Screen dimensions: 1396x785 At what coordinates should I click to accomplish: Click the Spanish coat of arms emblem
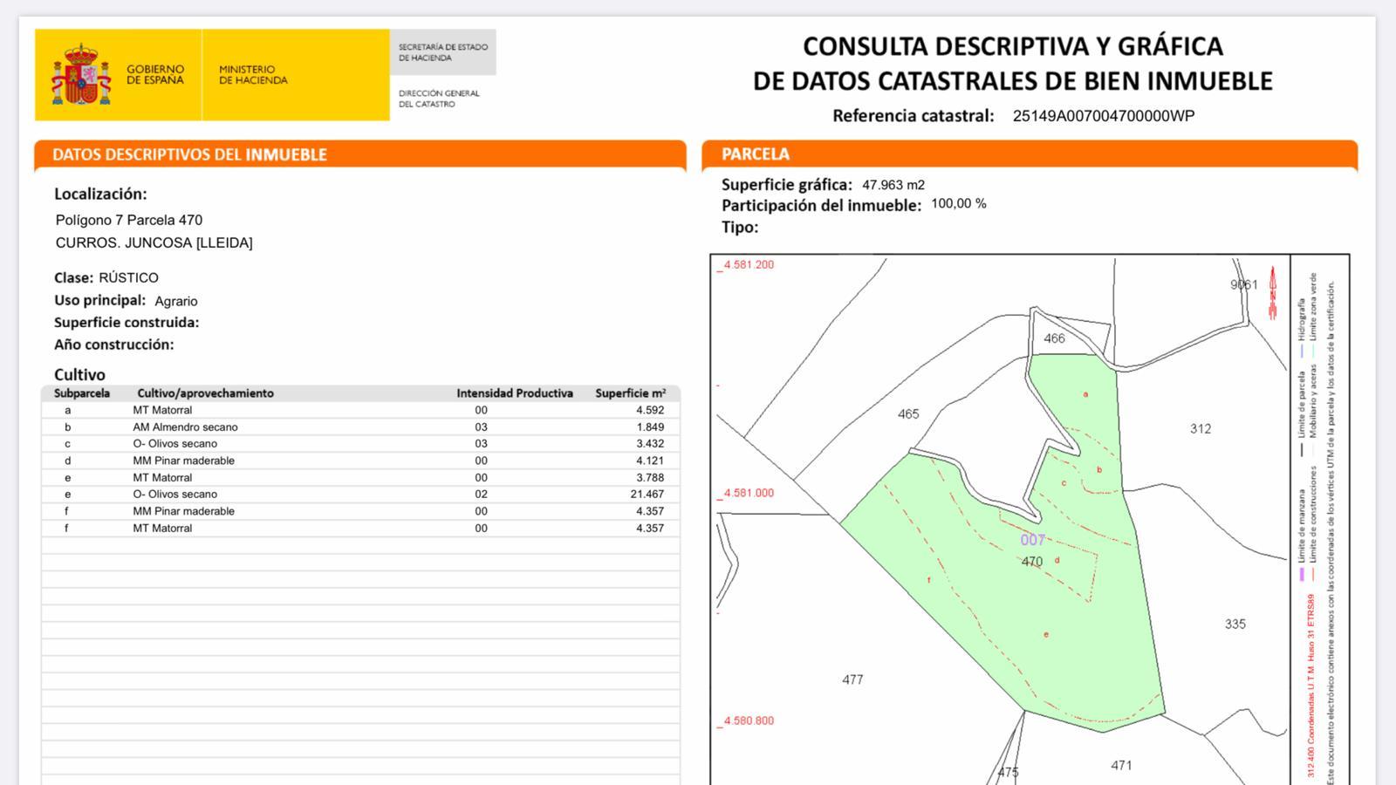pyautogui.click(x=81, y=75)
